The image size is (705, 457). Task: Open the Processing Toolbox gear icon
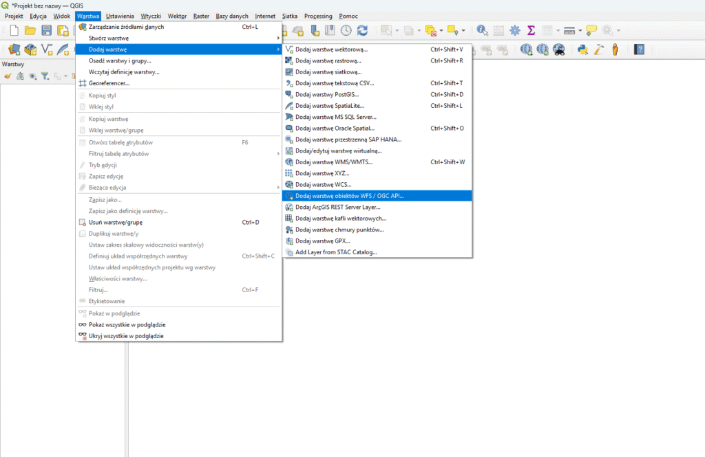[514, 30]
